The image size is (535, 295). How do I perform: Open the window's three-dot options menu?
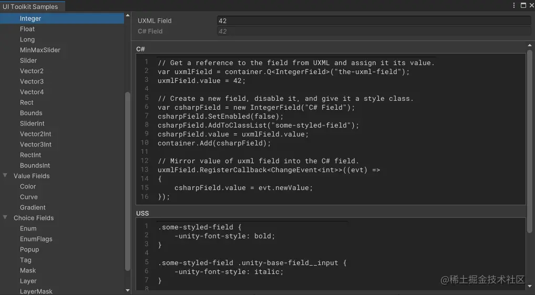(x=514, y=5)
